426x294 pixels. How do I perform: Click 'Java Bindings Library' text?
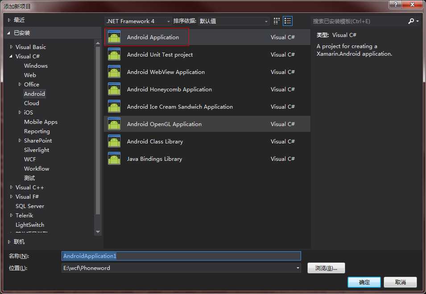[154, 159]
